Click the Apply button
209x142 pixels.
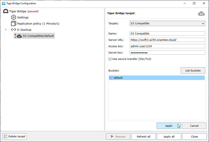169,126
